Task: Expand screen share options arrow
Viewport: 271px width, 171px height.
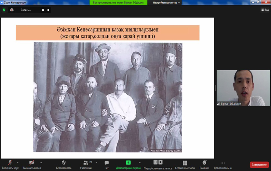Action: click(140, 162)
